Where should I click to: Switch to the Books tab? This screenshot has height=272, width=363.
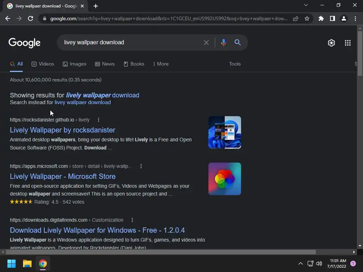point(134,64)
